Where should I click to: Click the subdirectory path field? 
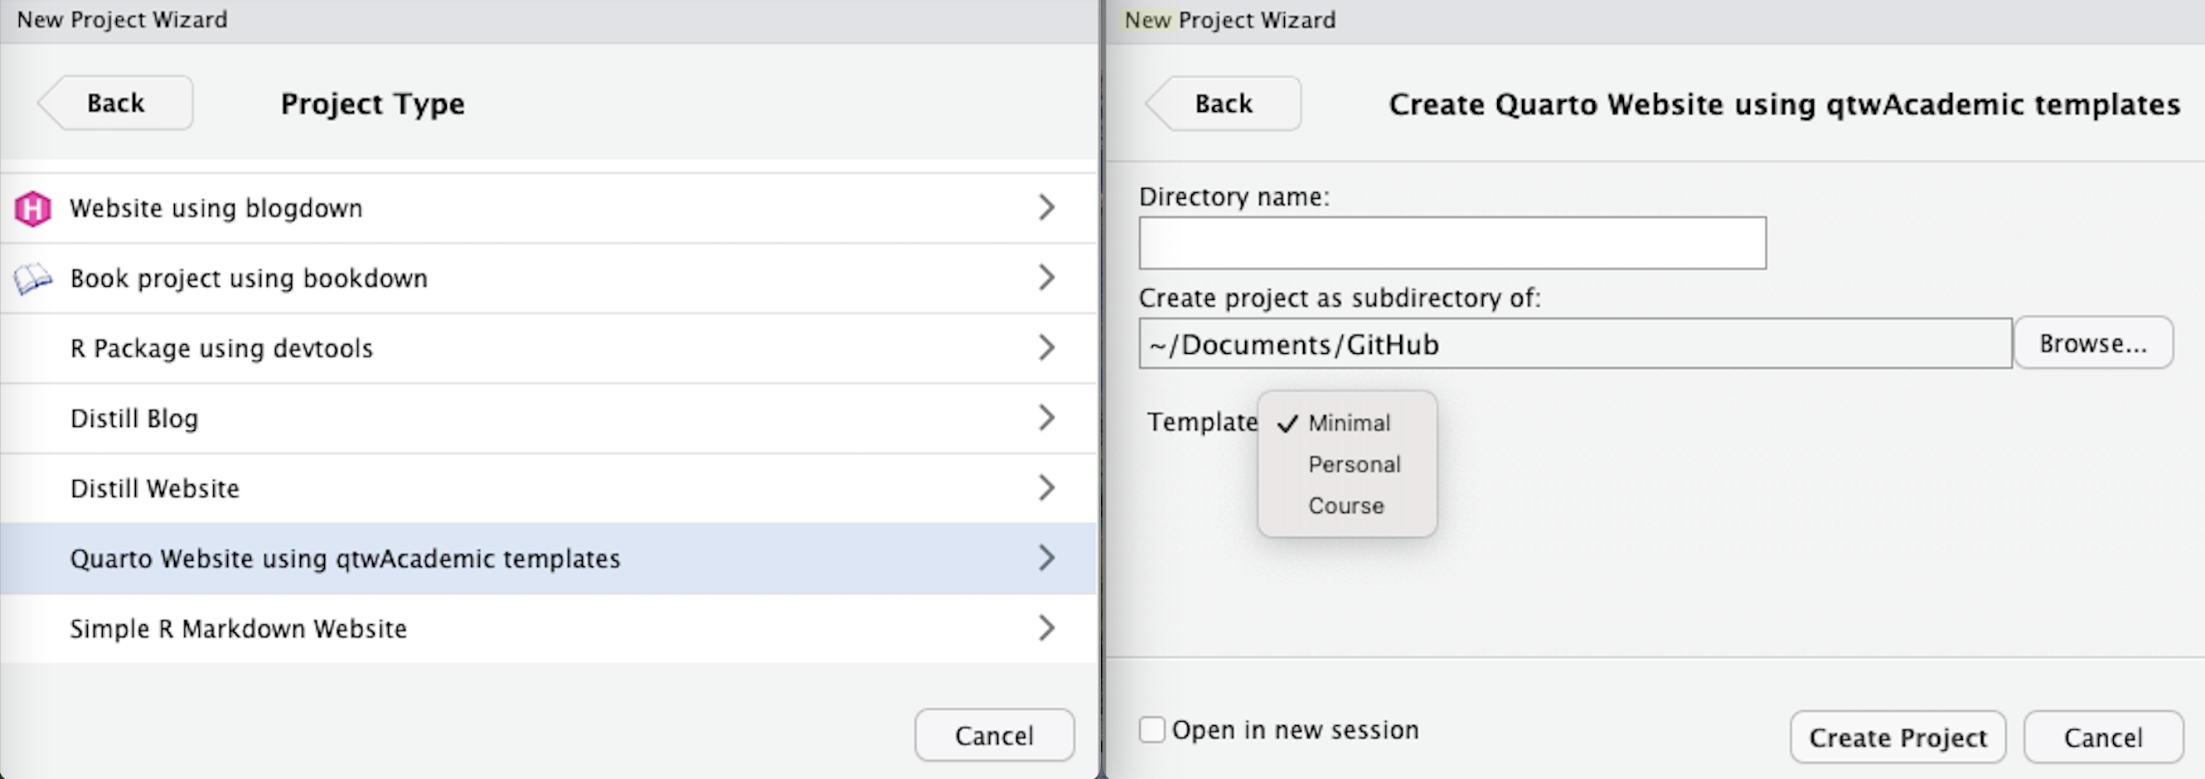coord(1575,344)
